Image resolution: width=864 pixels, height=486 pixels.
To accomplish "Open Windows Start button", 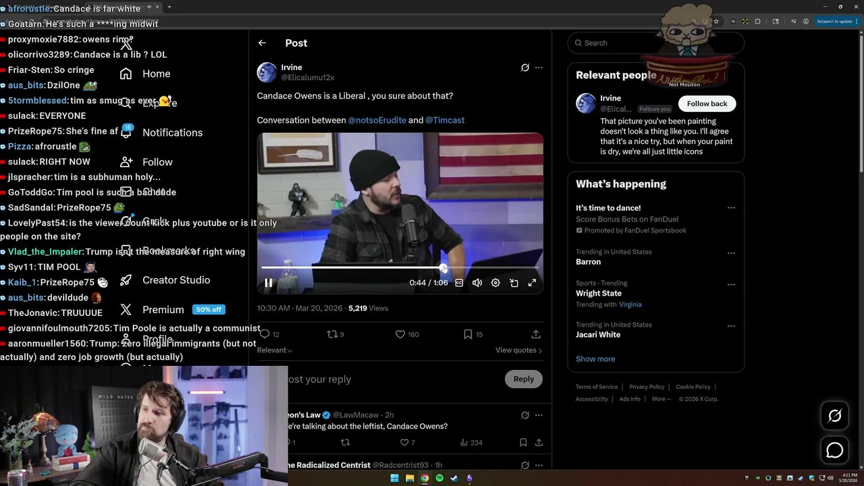I will [395, 478].
